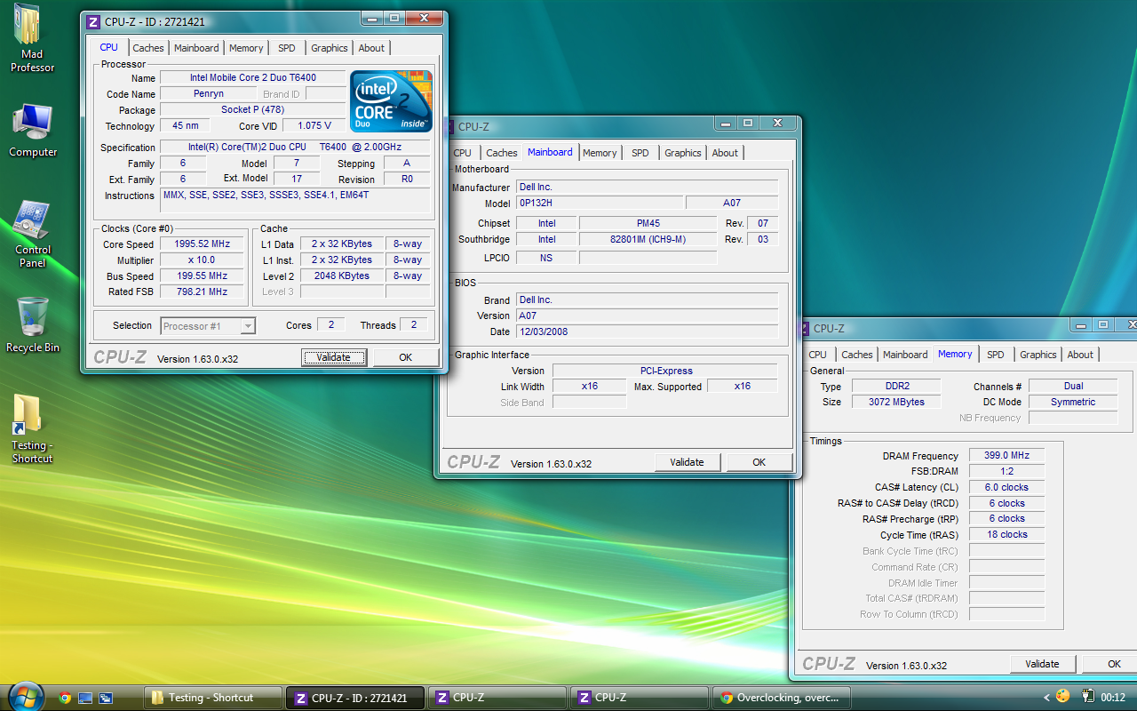1137x711 pixels.
Task: Click the BIOS Date value '12/03/2008'
Action: (x=648, y=332)
